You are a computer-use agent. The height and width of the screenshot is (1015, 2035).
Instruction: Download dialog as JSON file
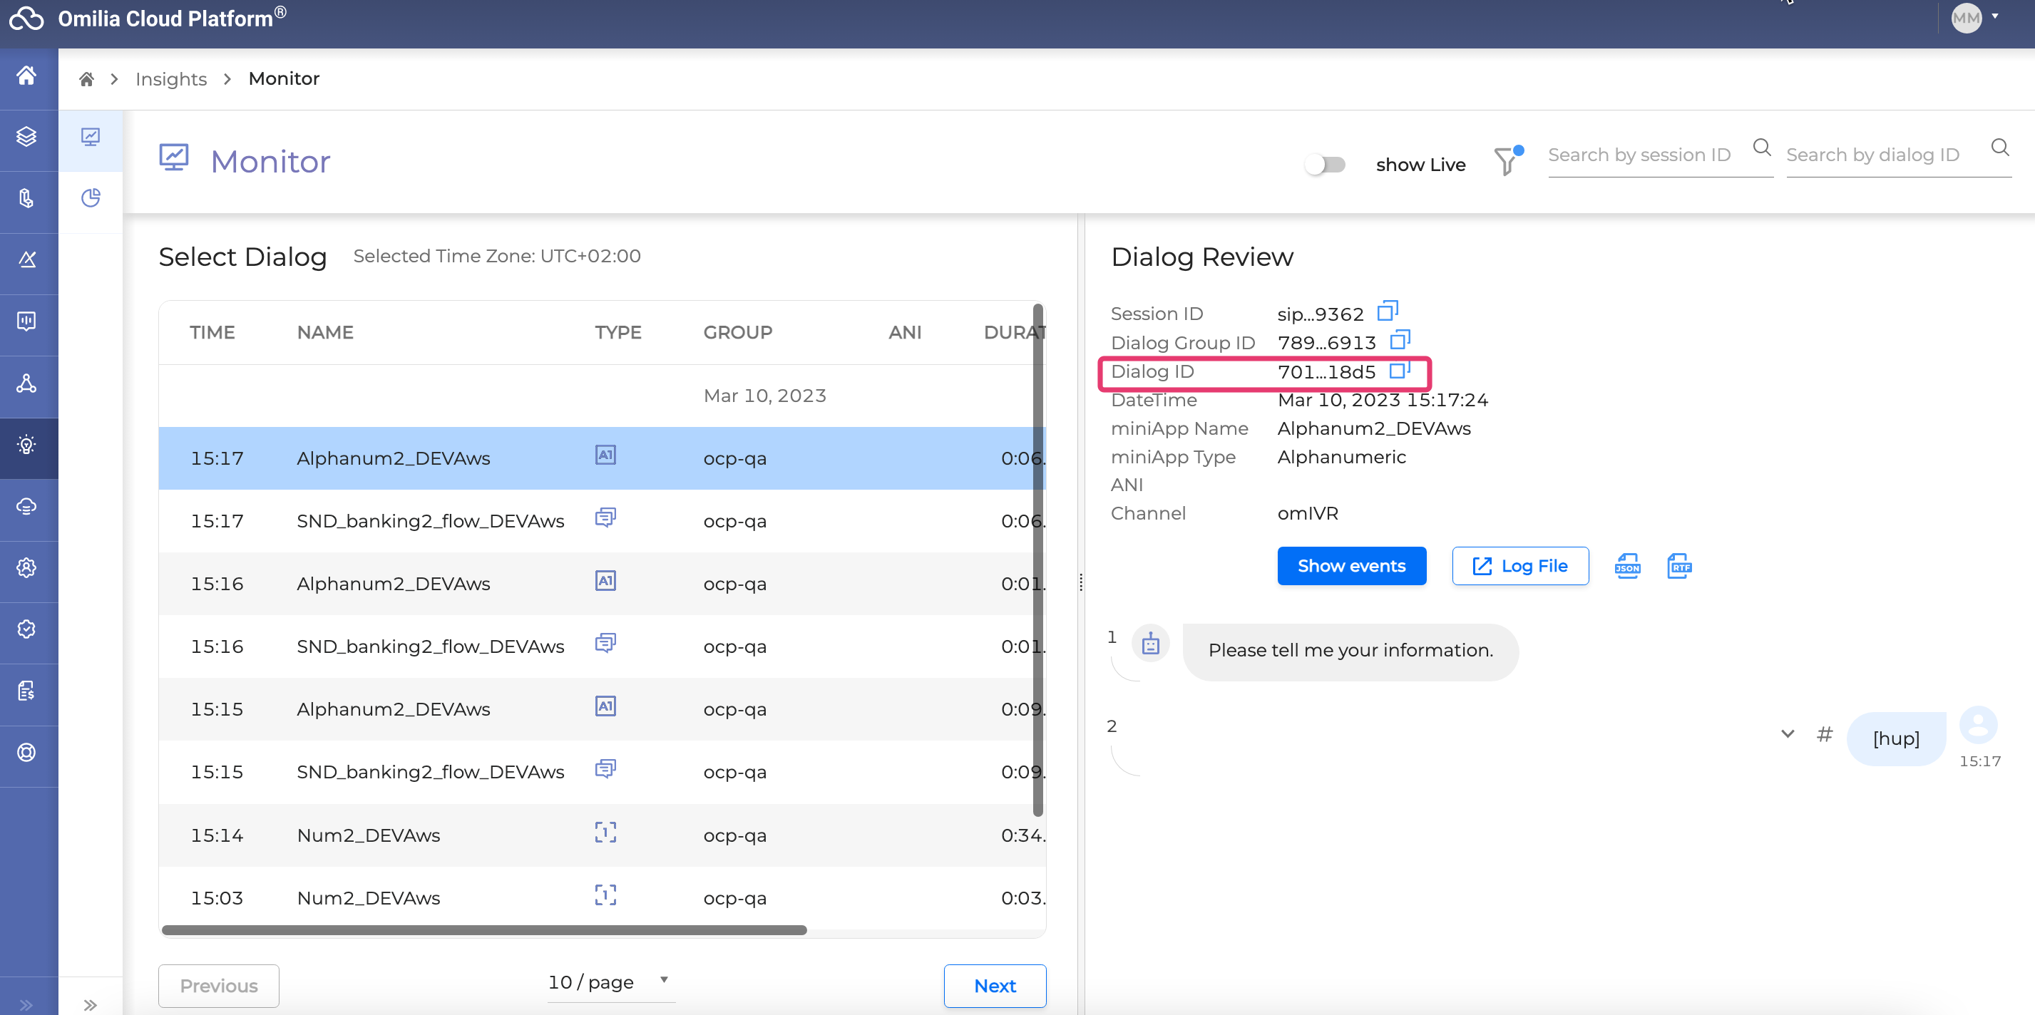pos(1626,565)
